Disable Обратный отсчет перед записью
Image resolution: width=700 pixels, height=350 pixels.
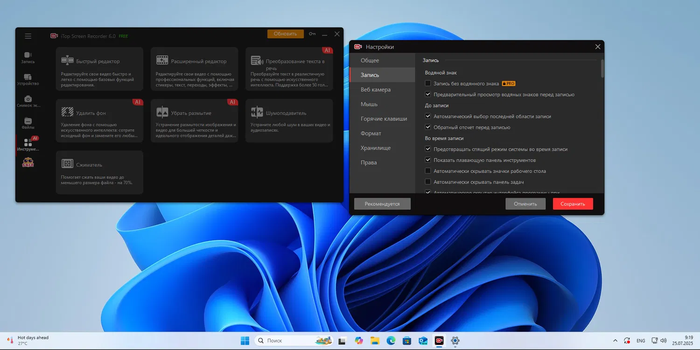(x=428, y=127)
